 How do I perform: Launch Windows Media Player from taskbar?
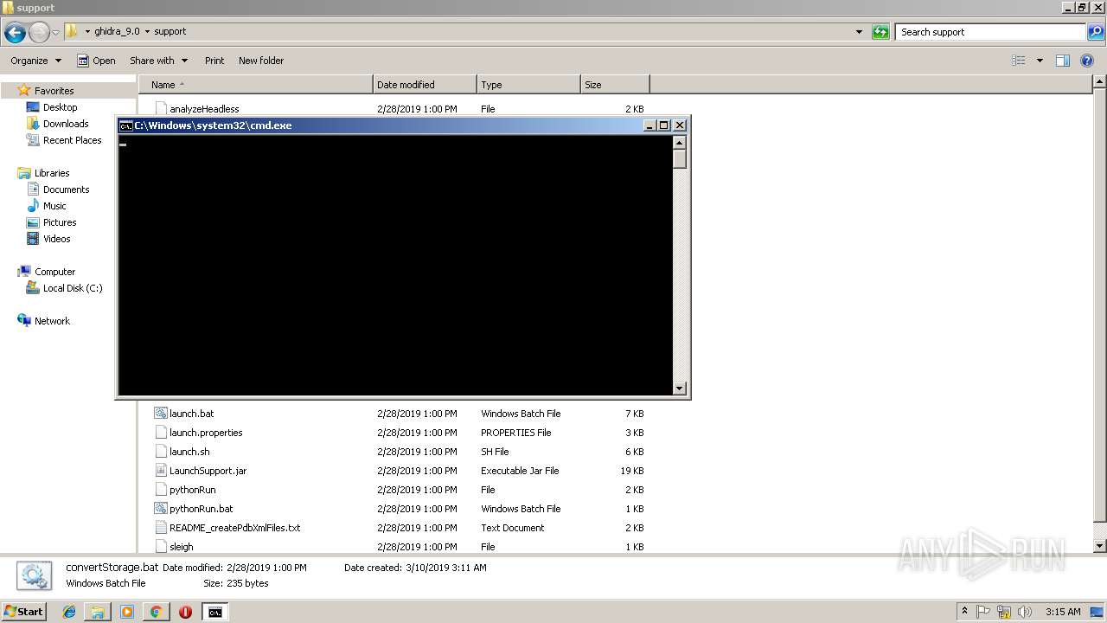coord(127,612)
